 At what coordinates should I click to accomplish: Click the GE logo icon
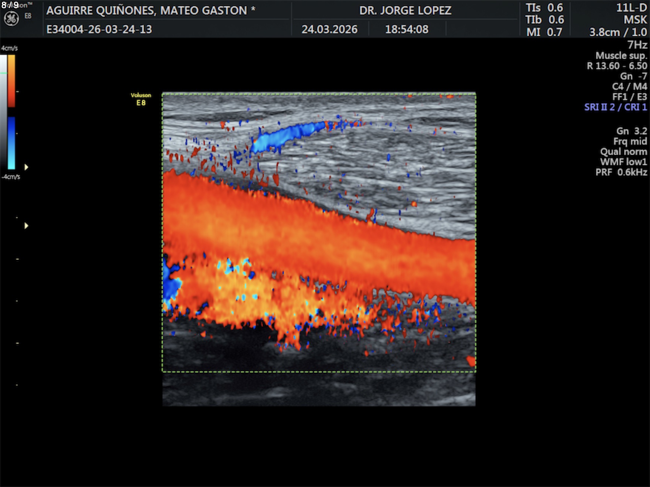click(x=11, y=18)
